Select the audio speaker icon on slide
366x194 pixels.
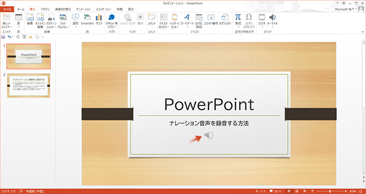click(209, 135)
